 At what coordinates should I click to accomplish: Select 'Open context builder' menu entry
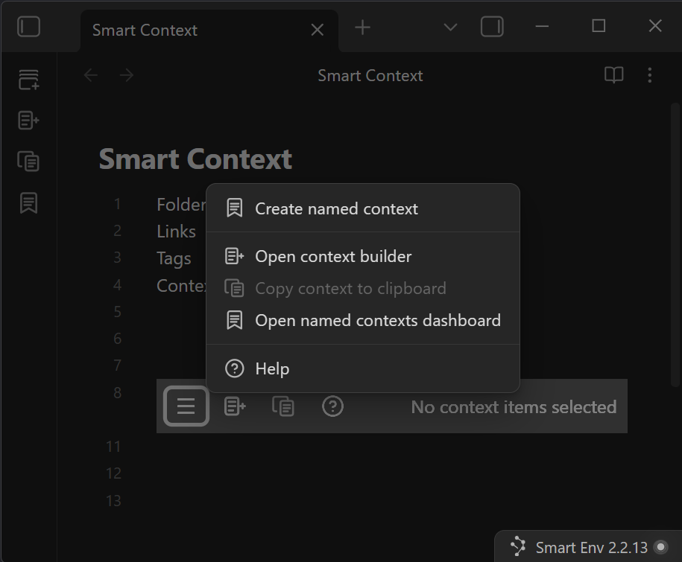(x=333, y=256)
